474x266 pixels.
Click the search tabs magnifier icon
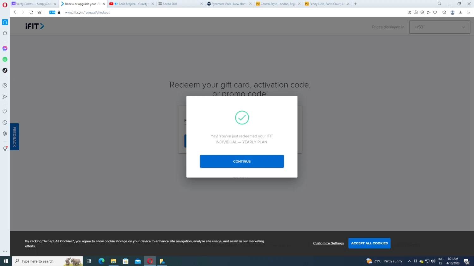pos(439,4)
